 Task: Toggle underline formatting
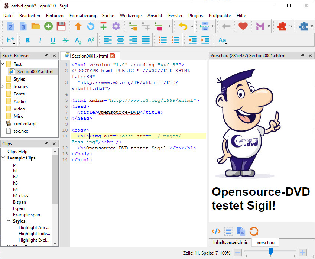[53, 40]
